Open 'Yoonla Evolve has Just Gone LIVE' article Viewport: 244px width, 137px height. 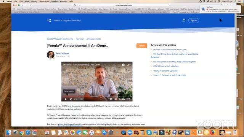click(x=169, y=75)
